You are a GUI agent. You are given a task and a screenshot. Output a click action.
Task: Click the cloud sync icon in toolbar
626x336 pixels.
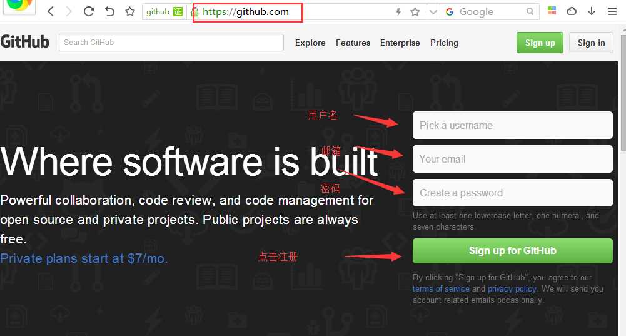pyautogui.click(x=572, y=11)
